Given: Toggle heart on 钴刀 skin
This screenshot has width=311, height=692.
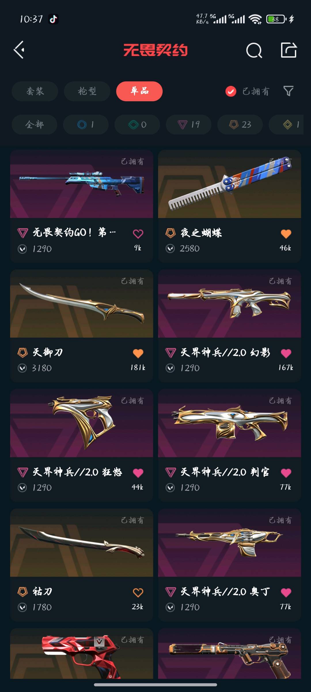Looking at the screenshot, I should [x=138, y=593].
